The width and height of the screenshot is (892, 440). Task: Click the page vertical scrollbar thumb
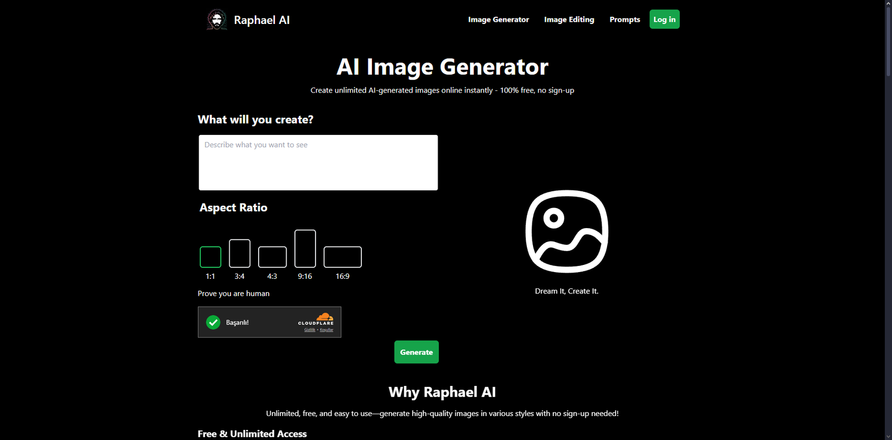[x=889, y=42]
